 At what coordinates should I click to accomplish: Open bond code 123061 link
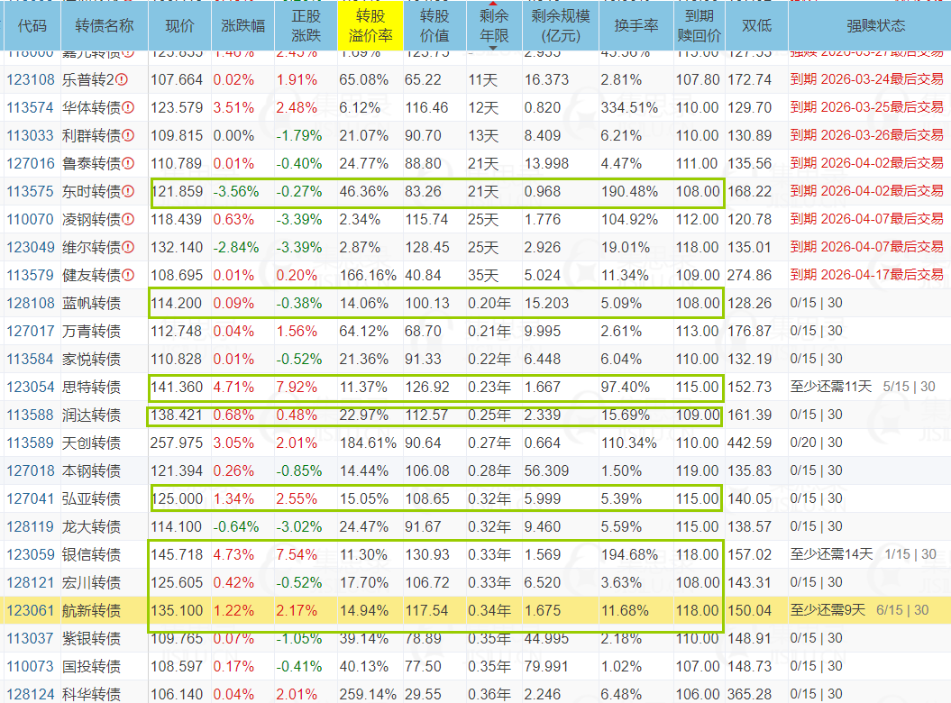click(31, 611)
